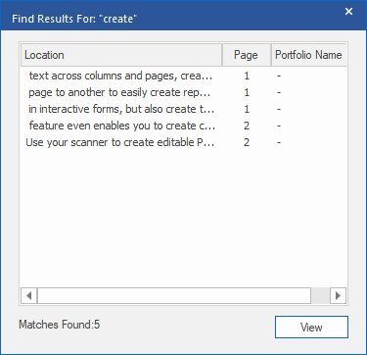Click the View button
The image size is (367, 355).
311,327
